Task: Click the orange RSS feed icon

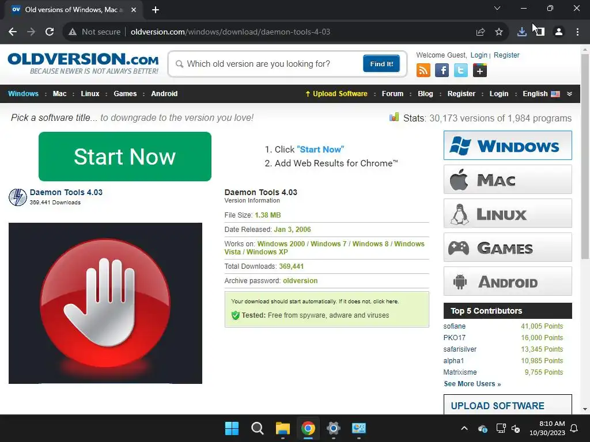Action: coord(423,70)
